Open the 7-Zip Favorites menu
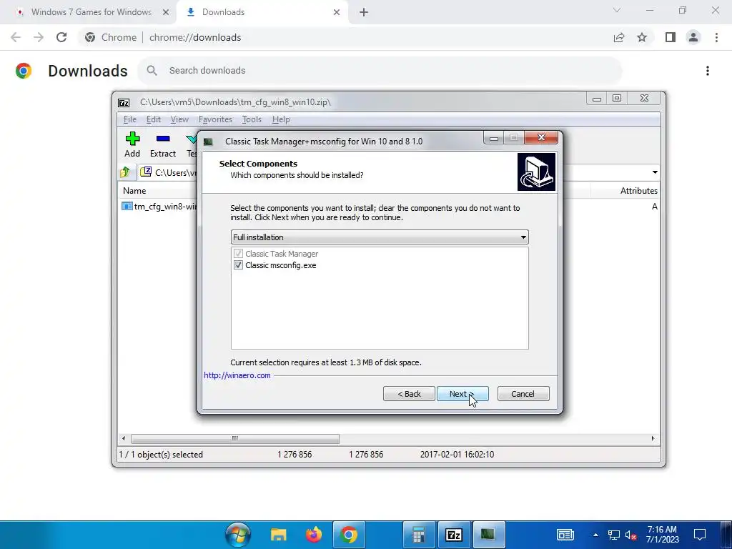 coord(215,119)
